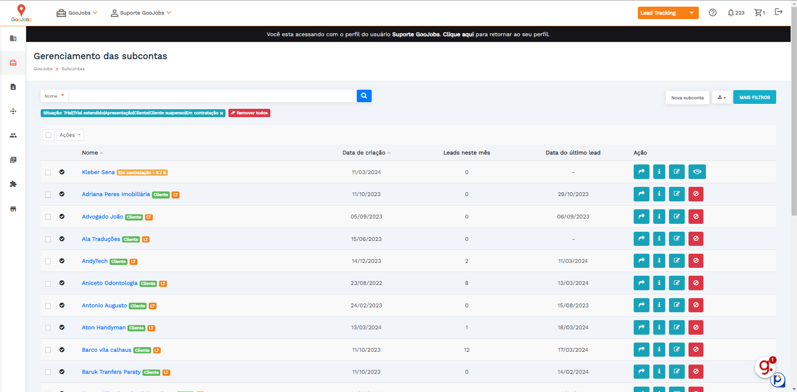Image resolution: width=797 pixels, height=392 pixels.
Task: Sort by Data de criação column
Action: (x=366, y=152)
